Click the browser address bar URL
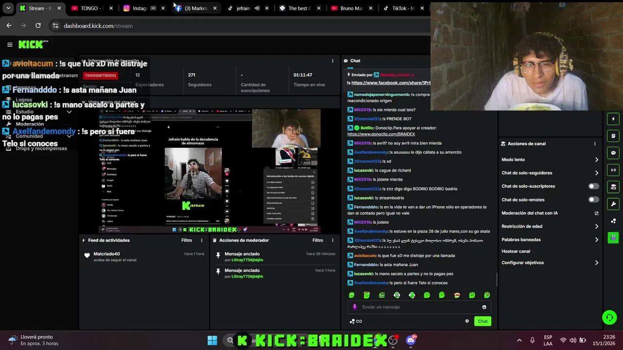The image size is (623, 350). [98, 26]
